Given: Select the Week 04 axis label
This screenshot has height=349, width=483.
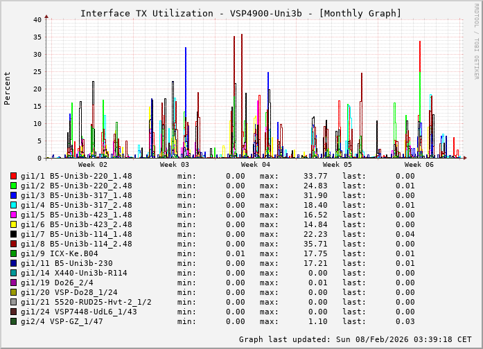Looking at the screenshot, I should 256,165.
